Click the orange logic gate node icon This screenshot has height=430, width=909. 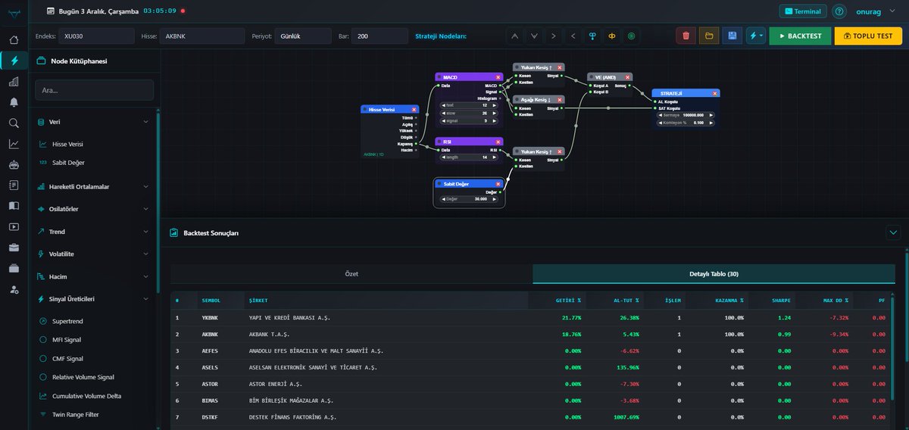click(x=612, y=36)
